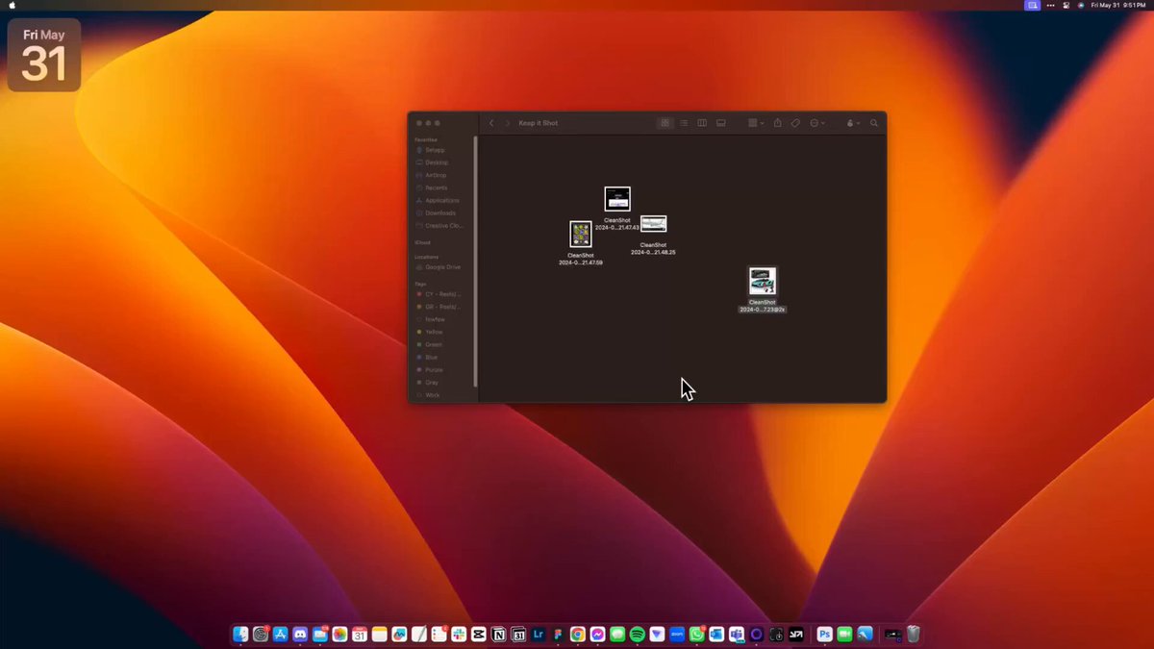
Task: Click the menu bar date and time
Action: pos(1118,5)
